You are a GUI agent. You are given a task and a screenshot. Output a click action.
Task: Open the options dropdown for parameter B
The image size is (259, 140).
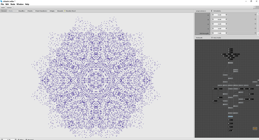(x=255, y=19)
